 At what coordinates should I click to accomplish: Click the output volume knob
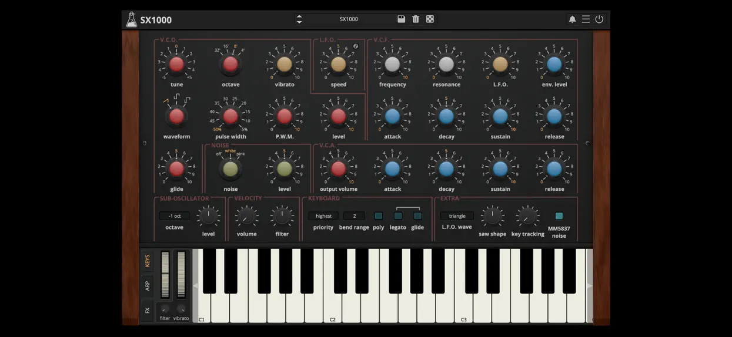click(x=339, y=169)
